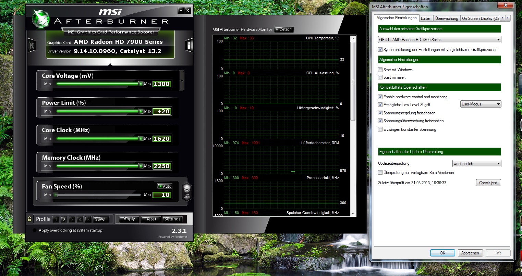
Task: Click hardware monitor scrollbar up arrow
Action: point(353,38)
